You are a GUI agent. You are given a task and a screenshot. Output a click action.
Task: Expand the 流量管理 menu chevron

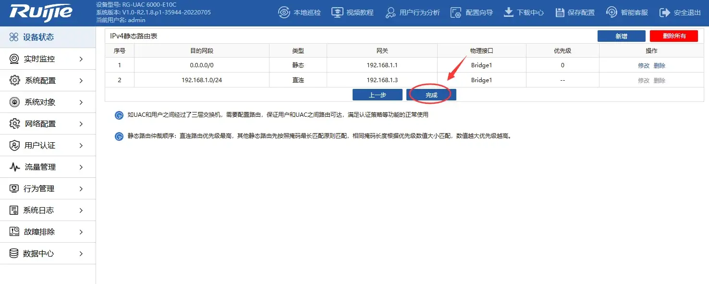(x=81, y=167)
